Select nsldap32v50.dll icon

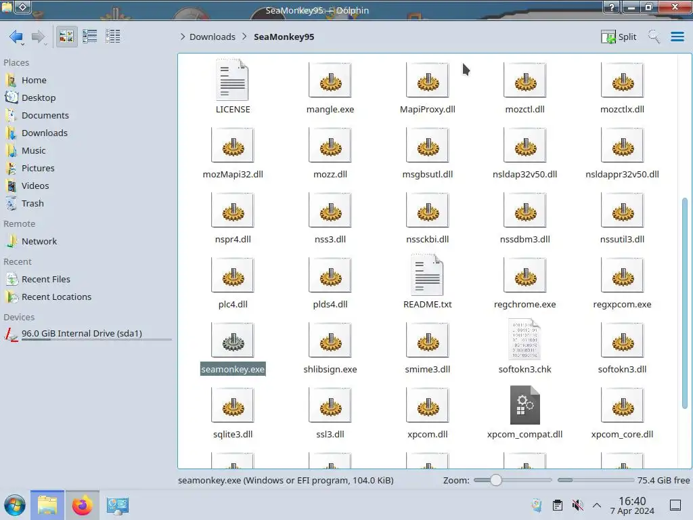tap(525, 145)
